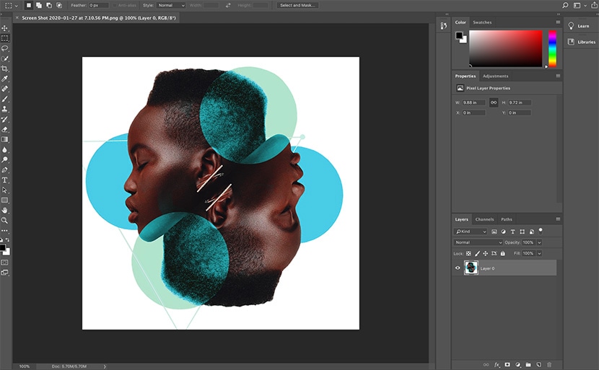Toggle the width-height link constraint
This screenshot has width=599, height=370.
point(494,102)
